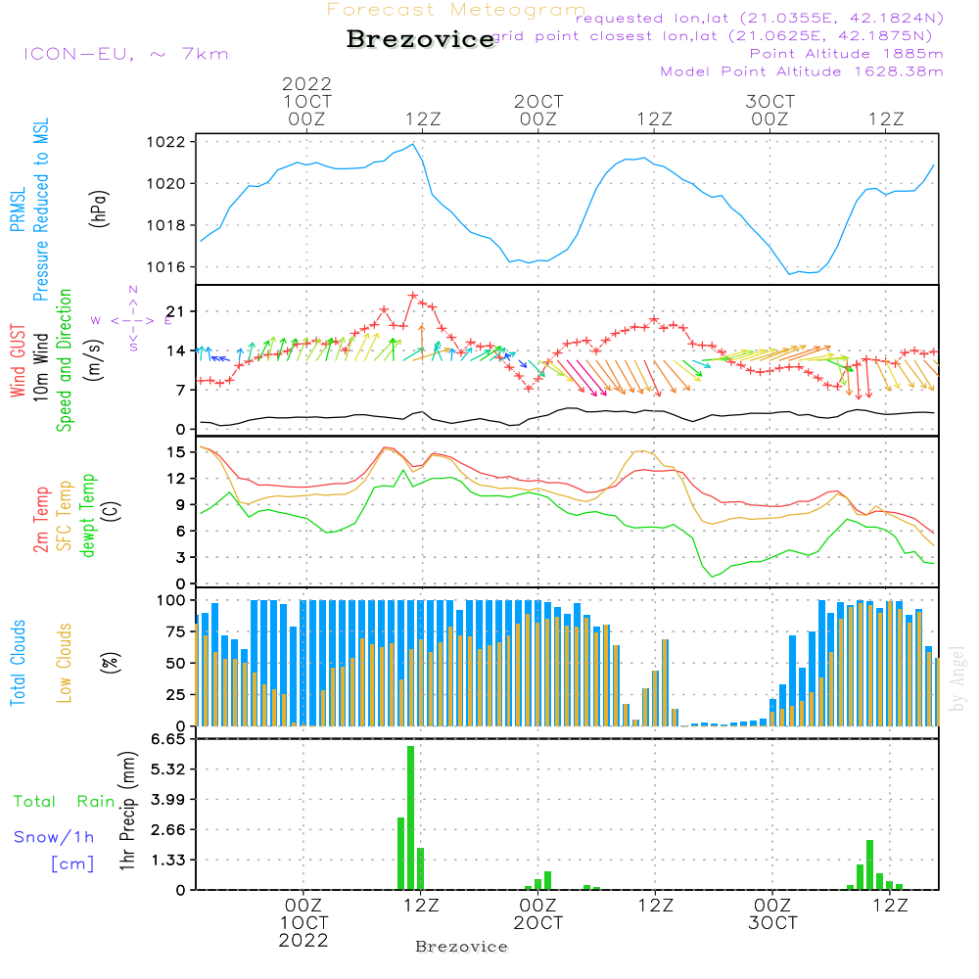Click the PRMSL axis label
The height and width of the screenshot is (979, 979).
(18, 210)
